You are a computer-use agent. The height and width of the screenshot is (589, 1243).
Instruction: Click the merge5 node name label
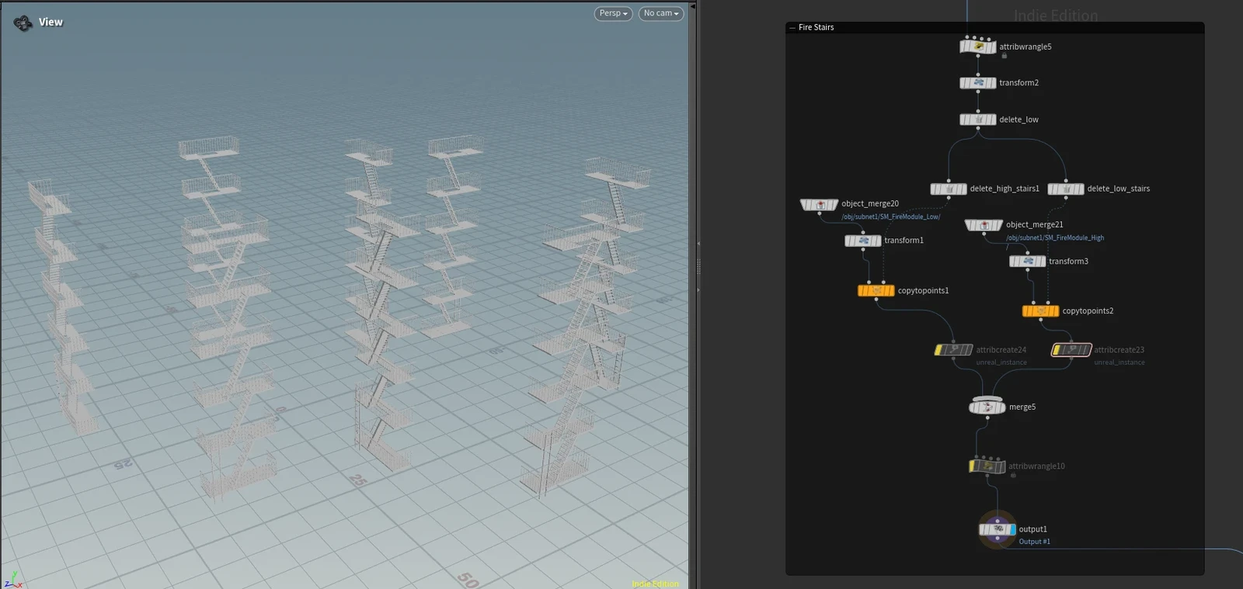click(x=1022, y=407)
